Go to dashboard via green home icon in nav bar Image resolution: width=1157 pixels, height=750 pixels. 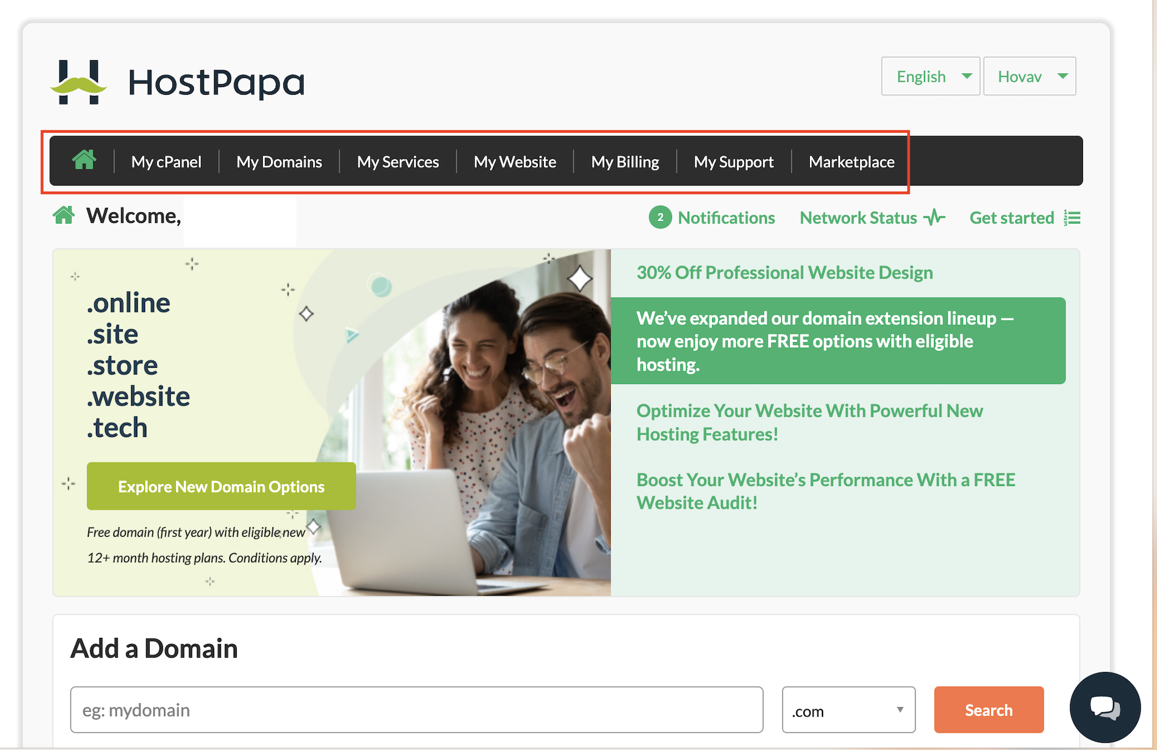click(x=84, y=160)
